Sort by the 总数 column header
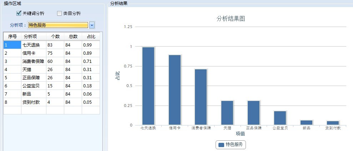This screenshot has height=151, width=353. pos(73,37)
